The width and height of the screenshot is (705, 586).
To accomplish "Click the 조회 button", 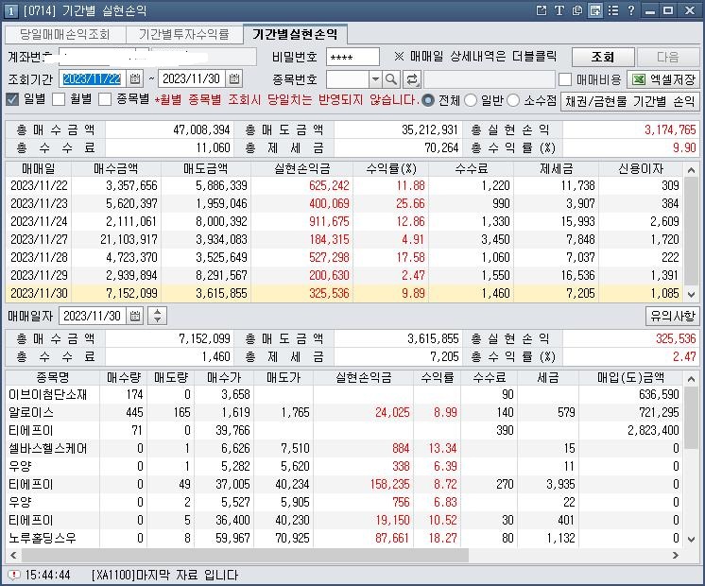I will pyautogui.click(x=603, y=57).
